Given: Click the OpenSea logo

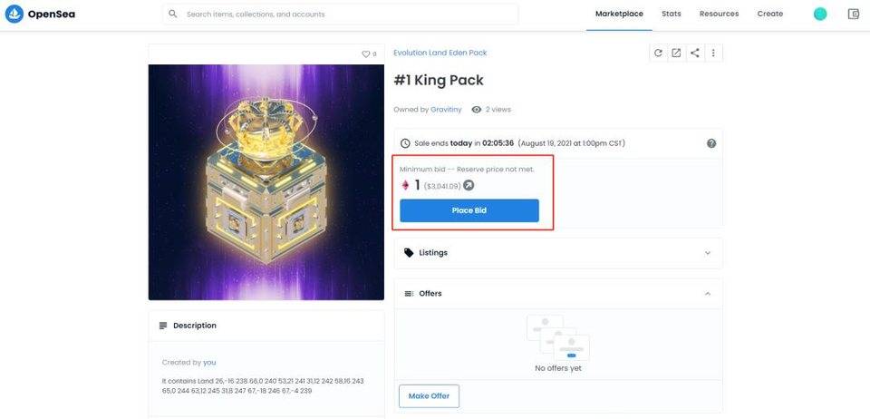Looking at the screenshot, I should pyautogui.click(x=40, y=14).
